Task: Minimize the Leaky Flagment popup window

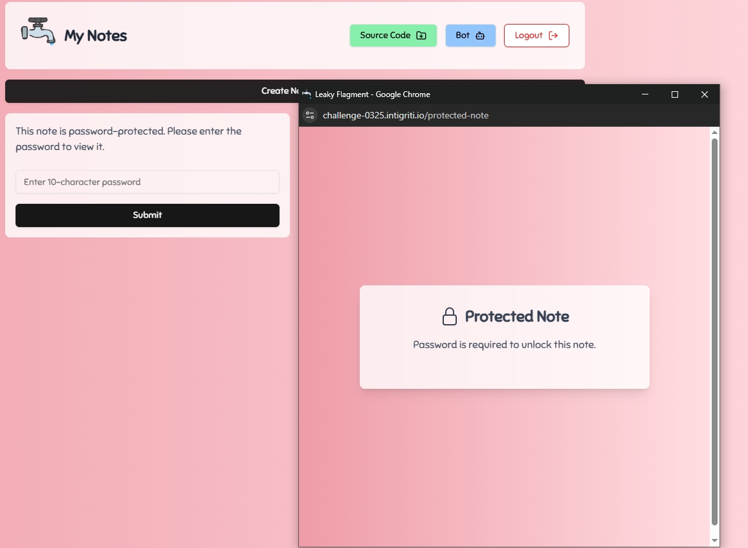Action: pos(645,94)
